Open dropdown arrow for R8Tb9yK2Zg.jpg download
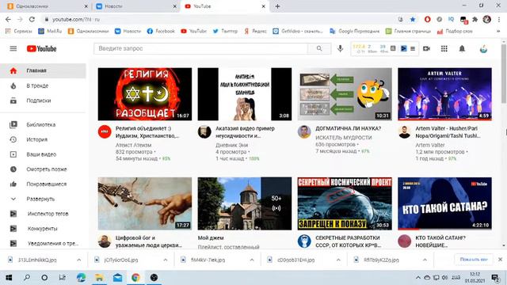 point(425,260)
